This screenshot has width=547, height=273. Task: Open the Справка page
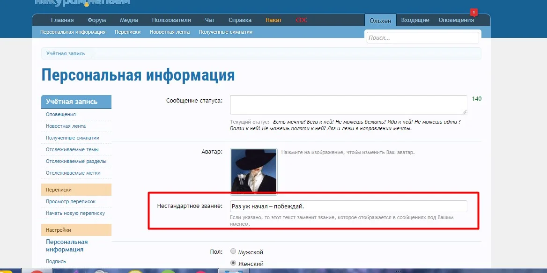click(240, 20)
